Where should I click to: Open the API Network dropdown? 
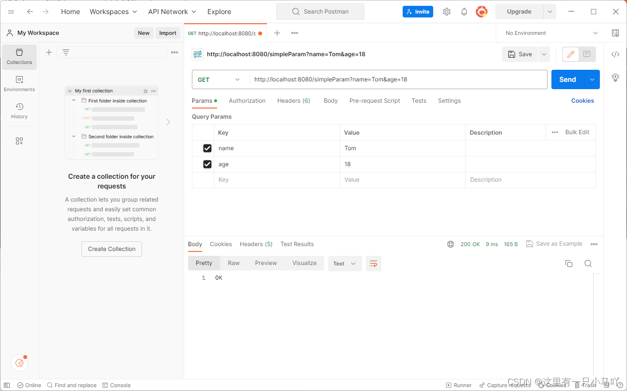(172, 12)
